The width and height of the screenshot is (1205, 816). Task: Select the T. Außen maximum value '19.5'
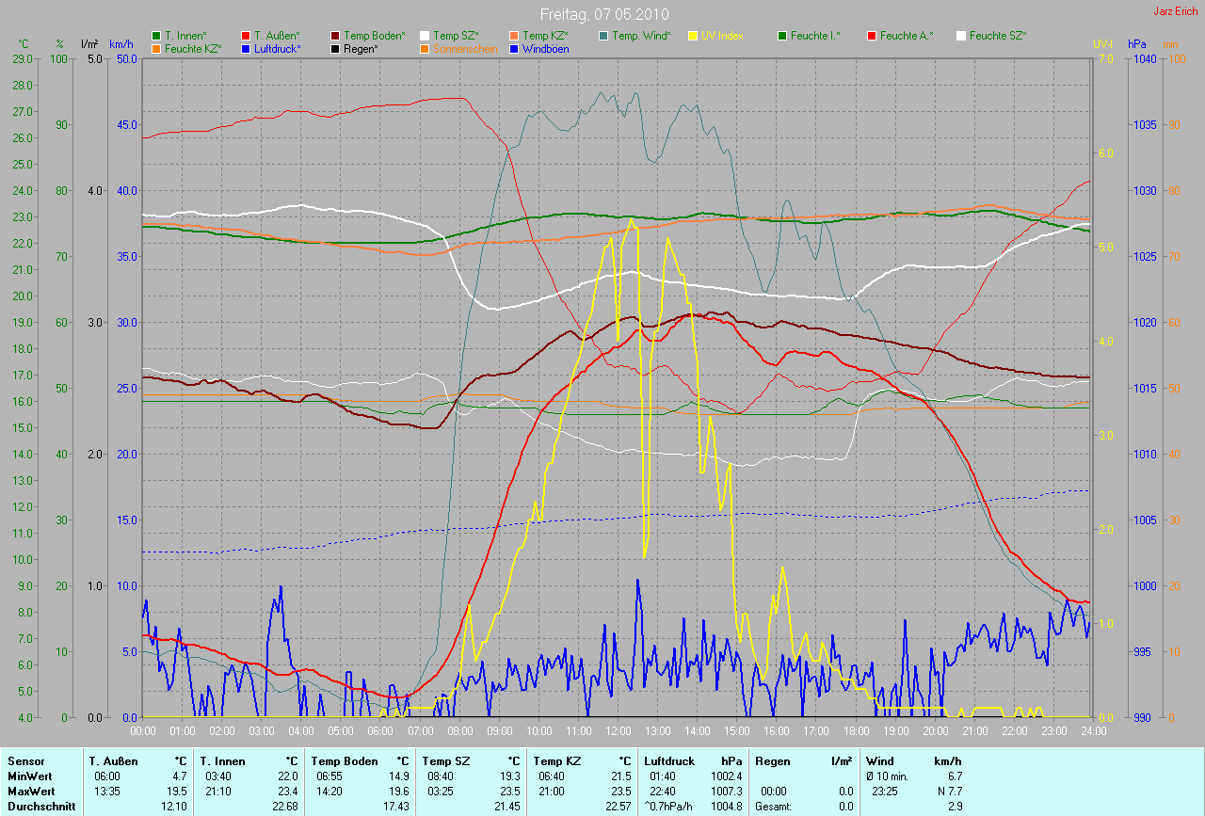click(177, 792)
